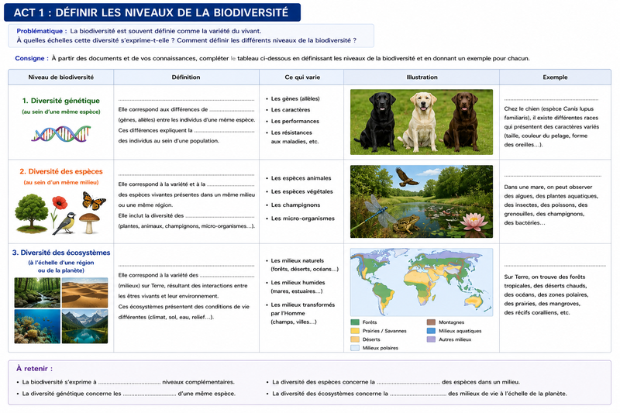This screenshot has width=620, height=413.
Task: Click the 'Illustration' column header
Action: [422, 77]
